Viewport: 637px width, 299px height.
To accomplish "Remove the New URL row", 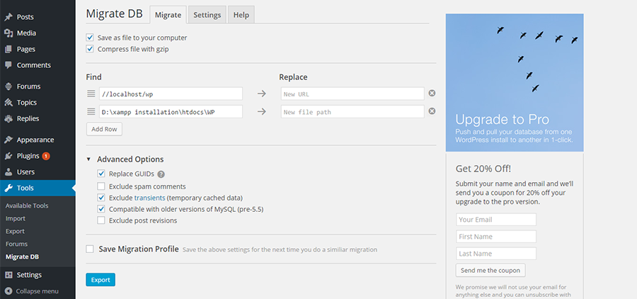I will point(432,93).
